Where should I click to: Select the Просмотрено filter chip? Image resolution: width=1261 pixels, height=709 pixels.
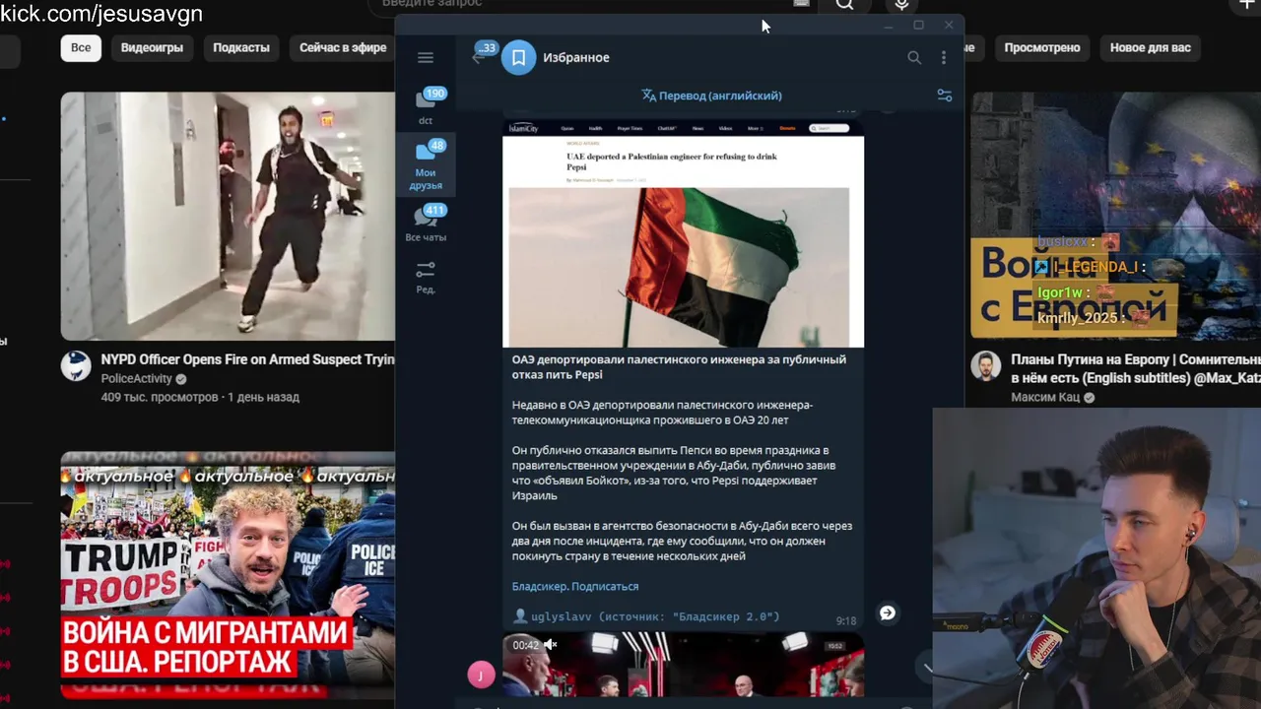[x=1042, y=48]
